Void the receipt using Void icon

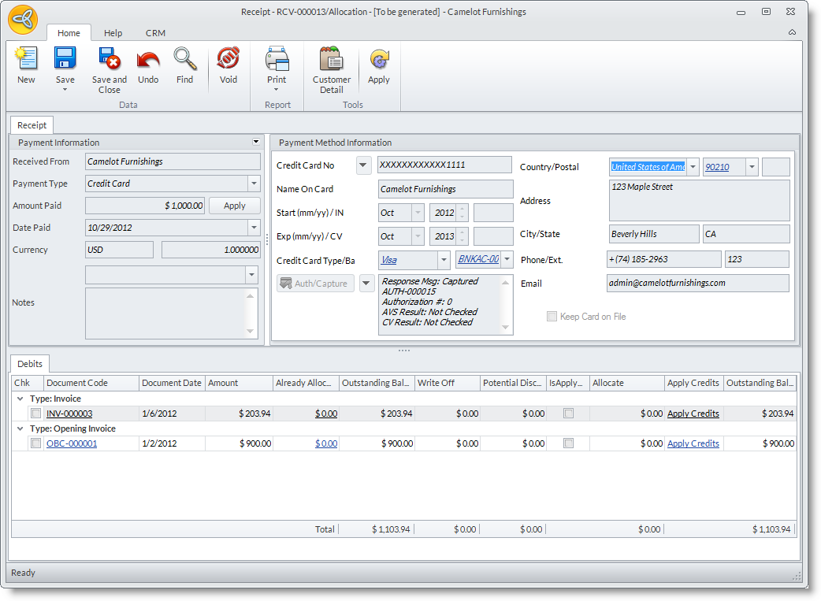228,60
